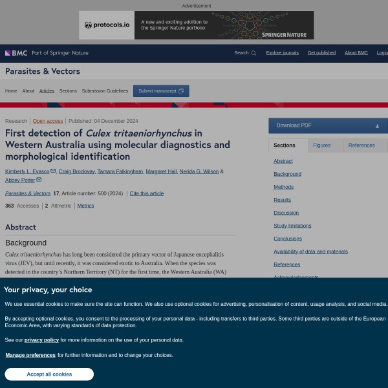Viewport: 388px width, 388px height.
Task: Click the search magnifier icon in header
Action: 253,53
